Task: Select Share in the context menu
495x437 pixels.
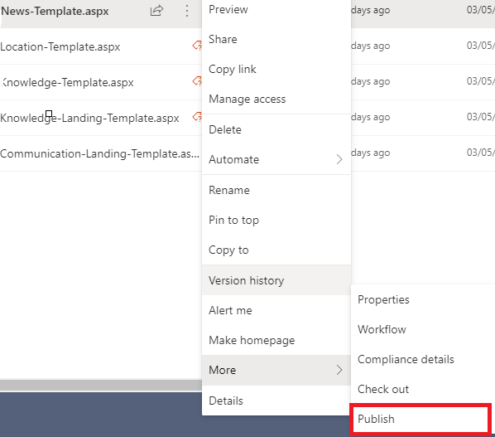Action: point(276,39)
